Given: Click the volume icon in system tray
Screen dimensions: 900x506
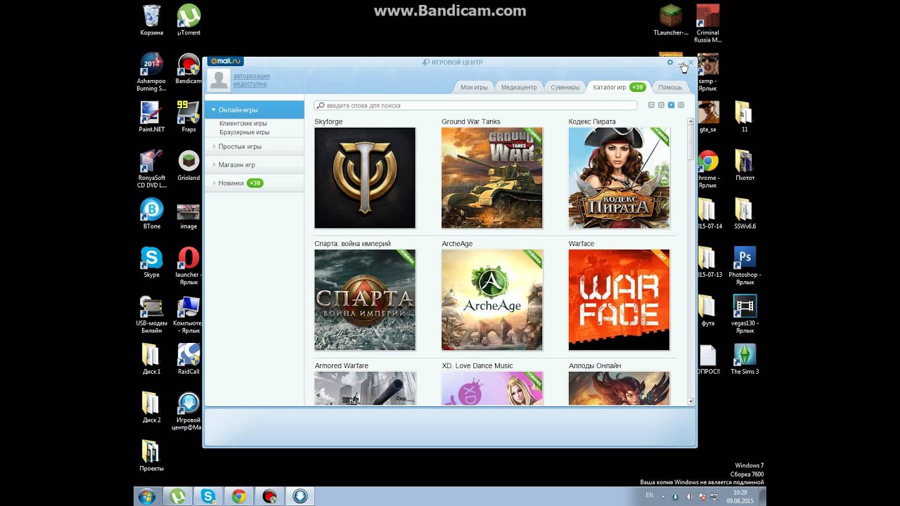Looking at the screenshot, I should [689, 497].
